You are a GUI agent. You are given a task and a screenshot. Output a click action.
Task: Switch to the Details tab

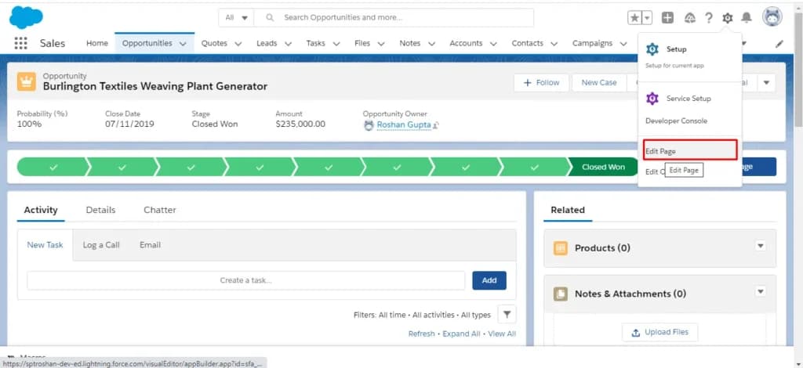tap(100, 210)
